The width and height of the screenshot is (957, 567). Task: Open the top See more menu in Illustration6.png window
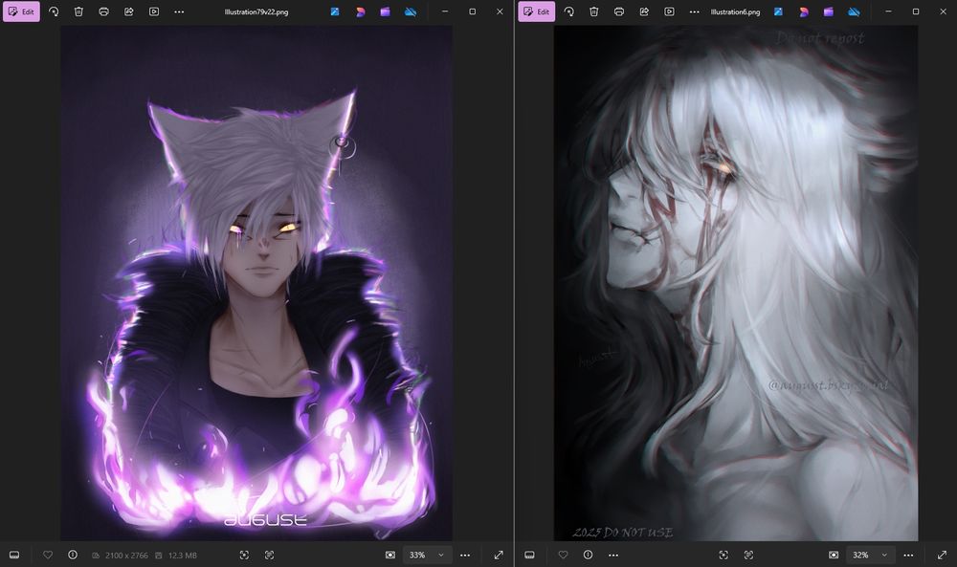point(694,11)
